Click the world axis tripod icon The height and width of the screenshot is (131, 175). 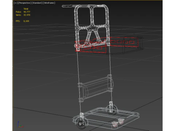click(x=20, y=124)
